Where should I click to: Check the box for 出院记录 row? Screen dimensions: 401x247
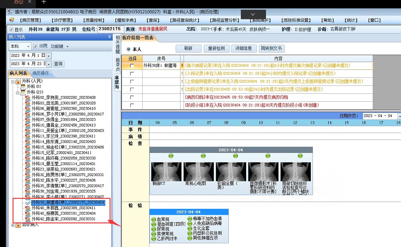(132, 89)
